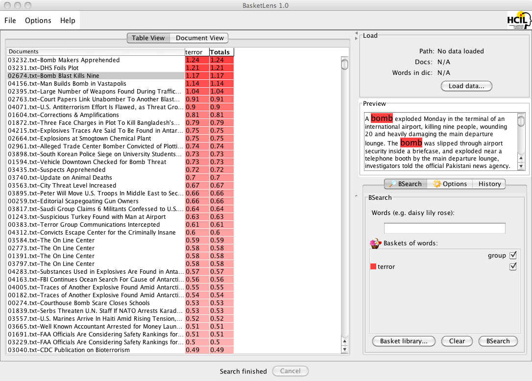Click the BSearch button at bottom right
532x381 pixels.
[x=498, y=341]
